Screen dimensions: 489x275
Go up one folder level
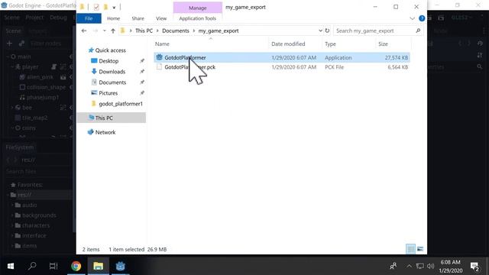point(113,31)
